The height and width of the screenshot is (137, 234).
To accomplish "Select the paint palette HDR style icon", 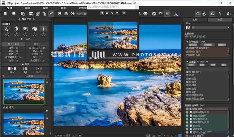I will point(34,29).
